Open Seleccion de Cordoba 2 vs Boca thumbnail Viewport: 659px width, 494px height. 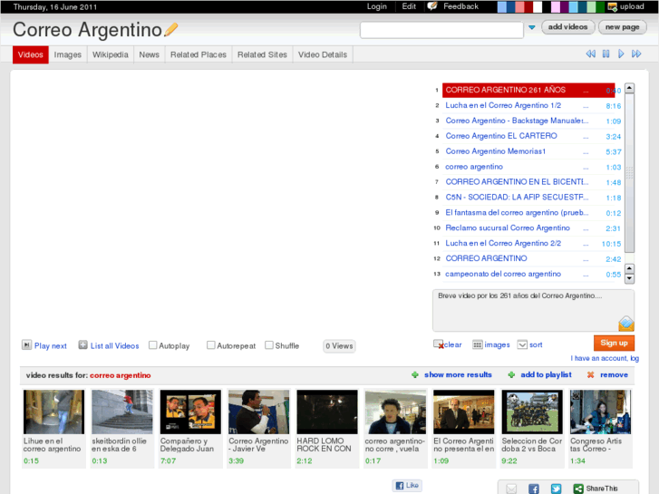click(x=532, y=412)
